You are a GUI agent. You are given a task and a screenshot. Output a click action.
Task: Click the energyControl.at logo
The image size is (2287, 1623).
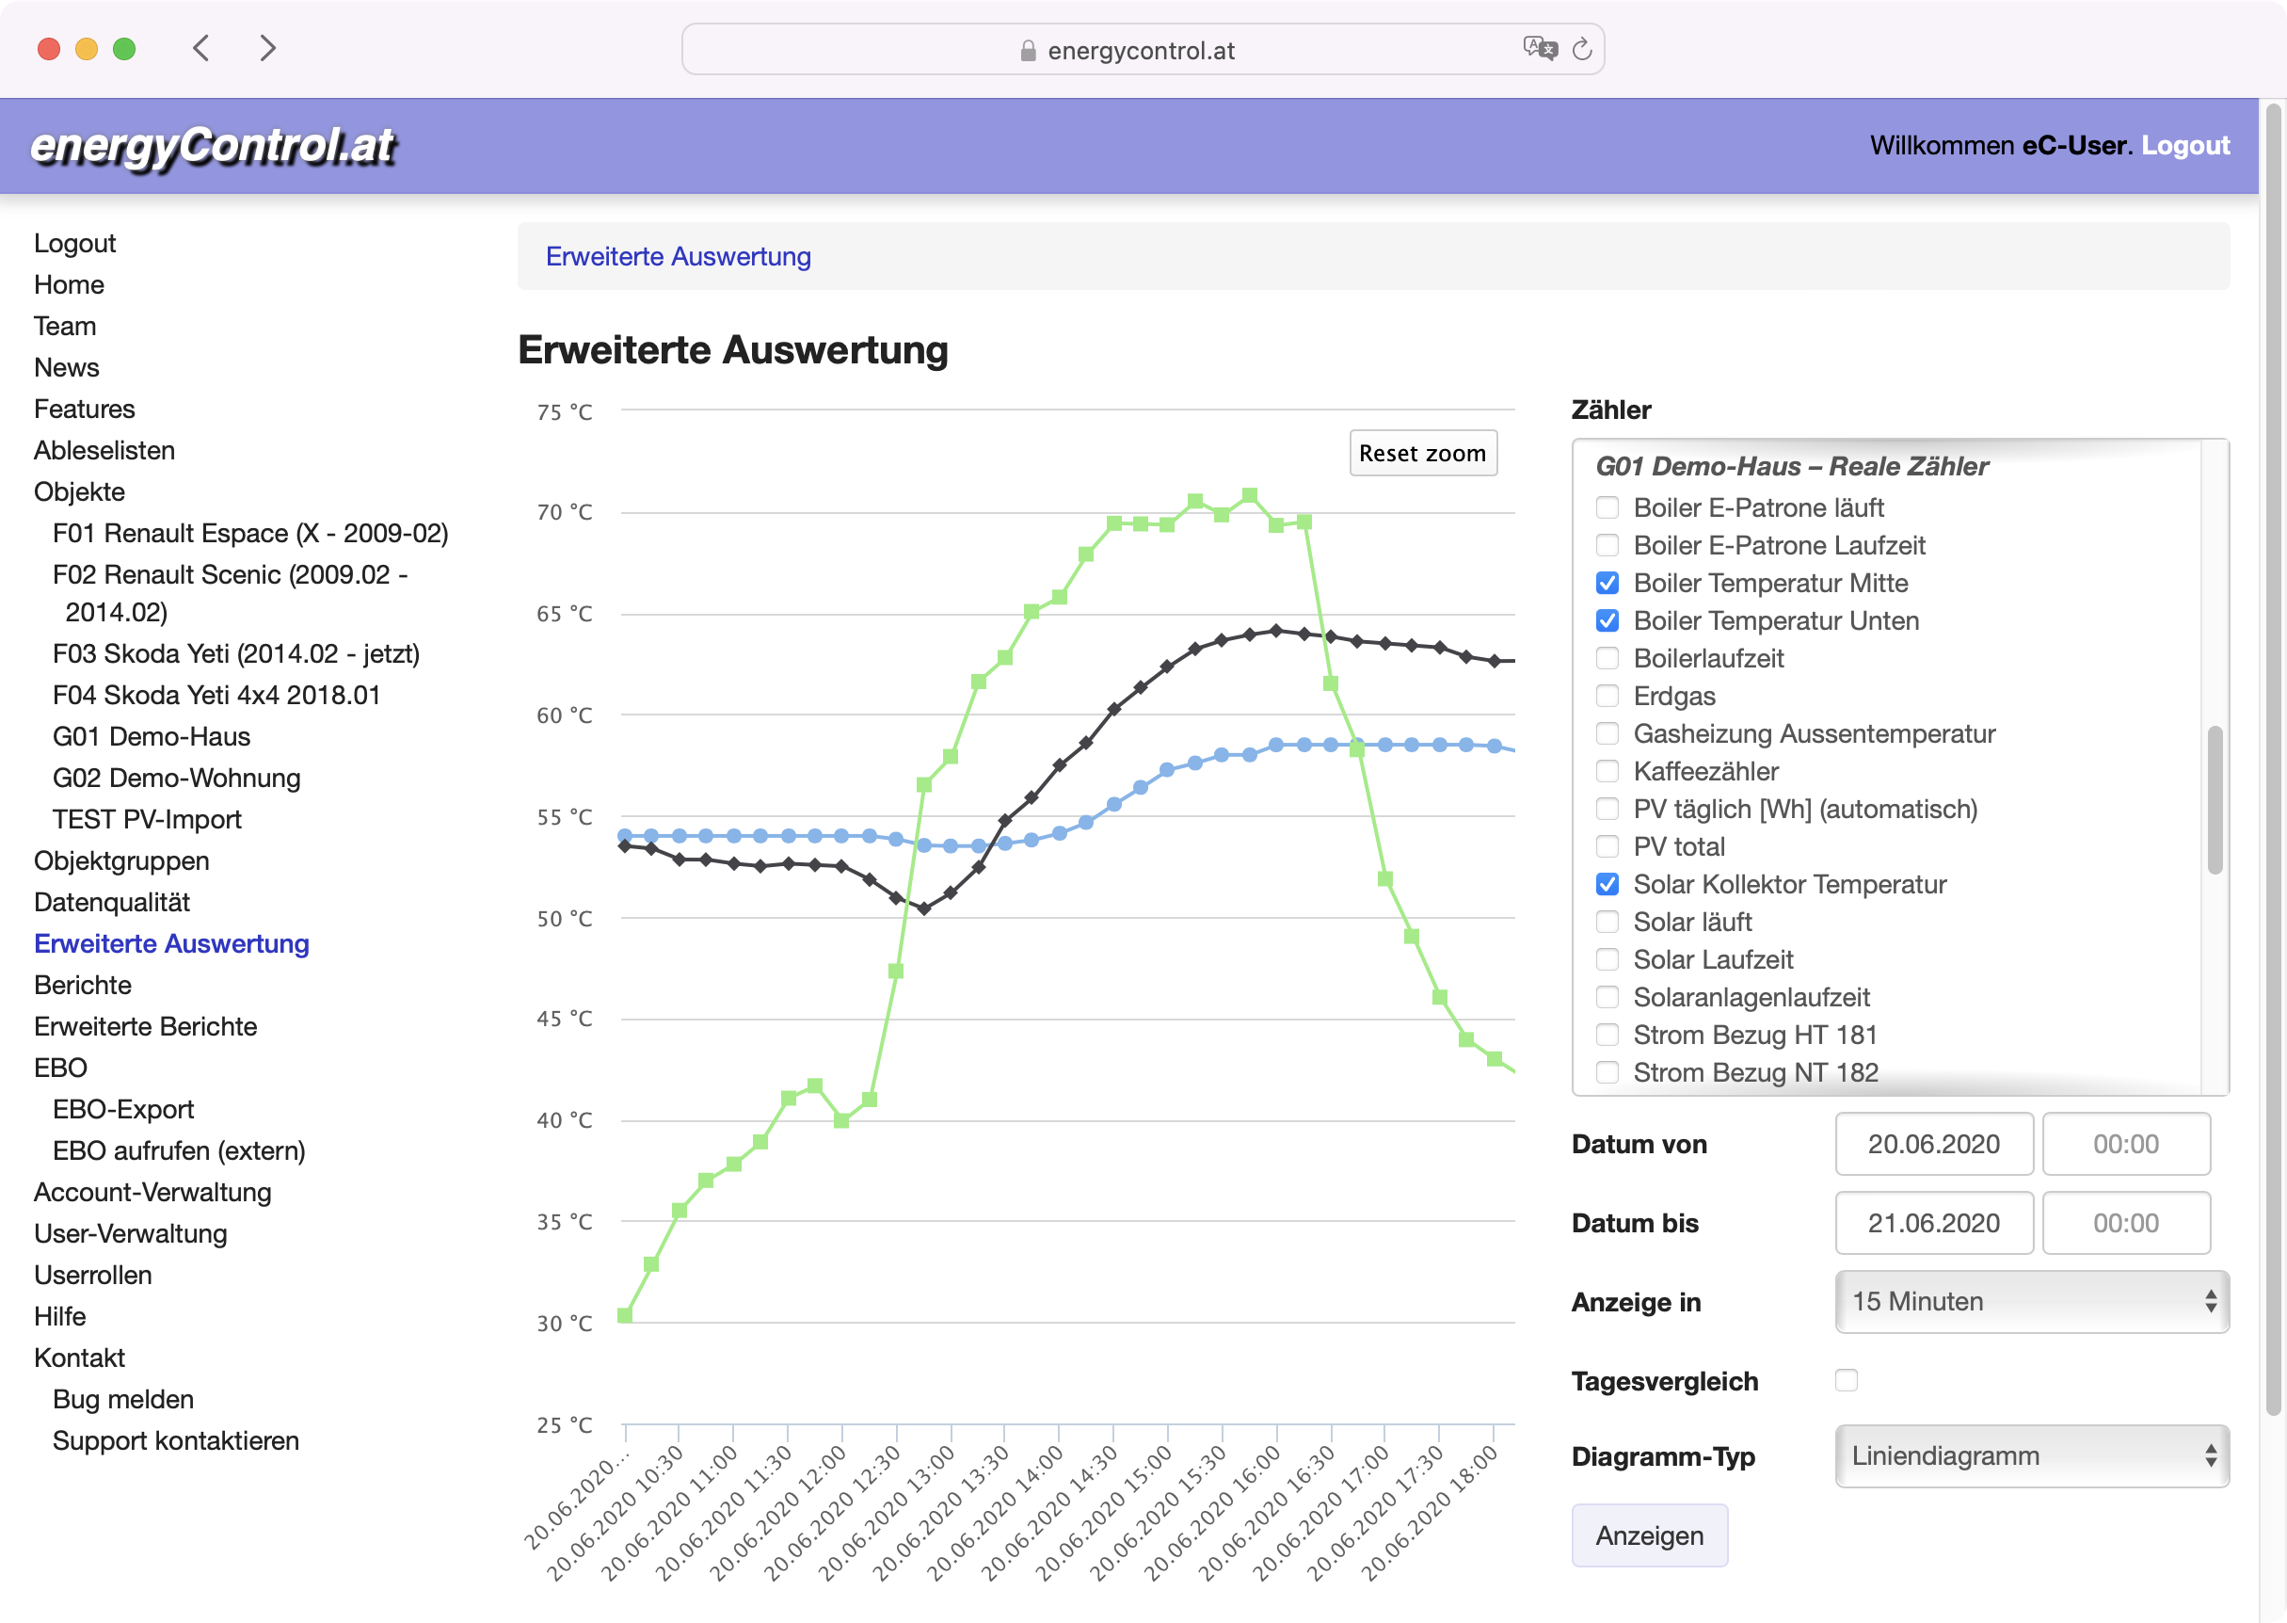point(213,146)
